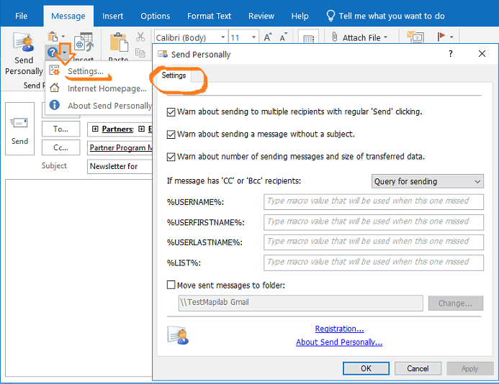Switch to the Format Text tab
Image resolution: width=499 pixels, height=384 pixels.
click(x=209, y=16)
